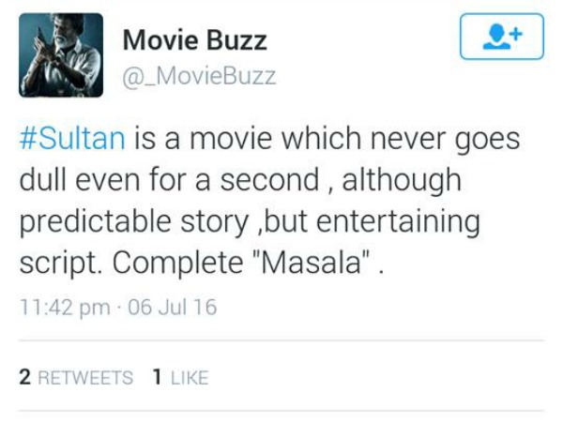Select the #Sultan hashtag
Screen dimensions: 563x422
click(72, 139)
